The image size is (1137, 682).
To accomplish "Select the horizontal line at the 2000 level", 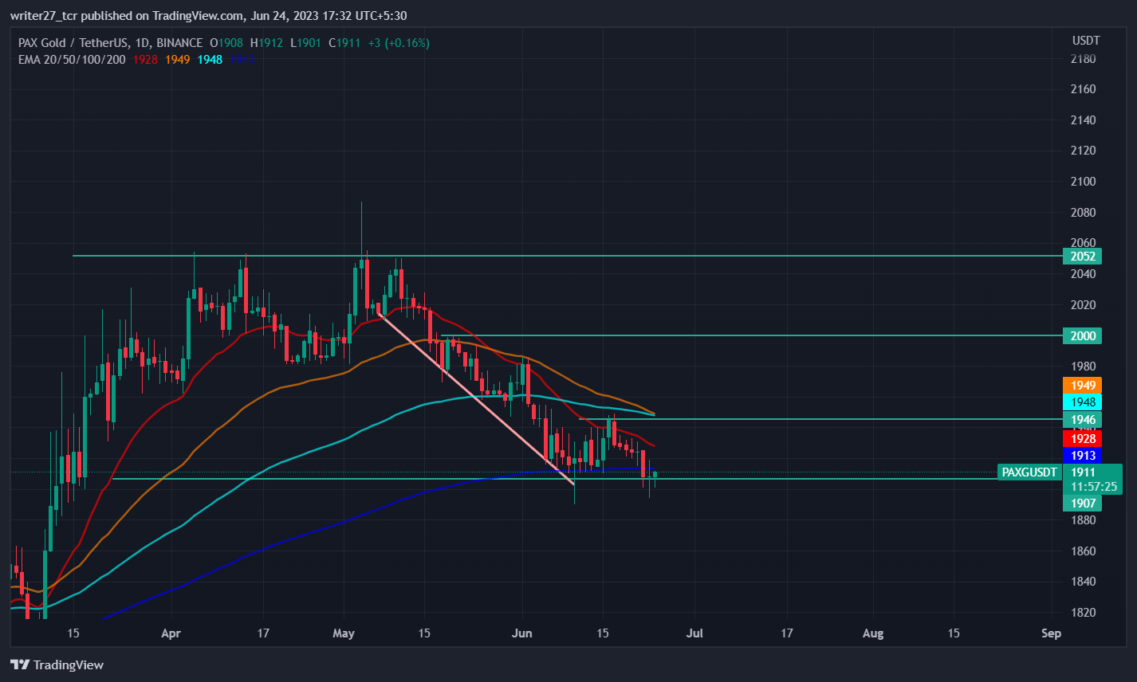I will [752, 335].
